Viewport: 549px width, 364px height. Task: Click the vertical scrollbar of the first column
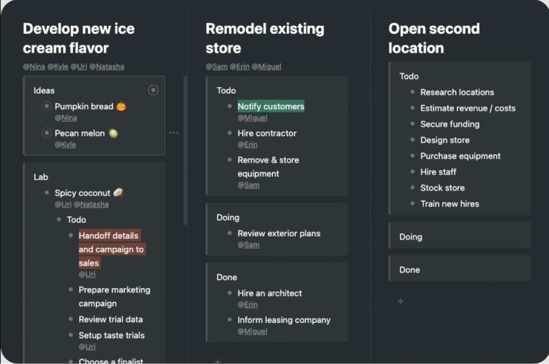tap(185, 151)
